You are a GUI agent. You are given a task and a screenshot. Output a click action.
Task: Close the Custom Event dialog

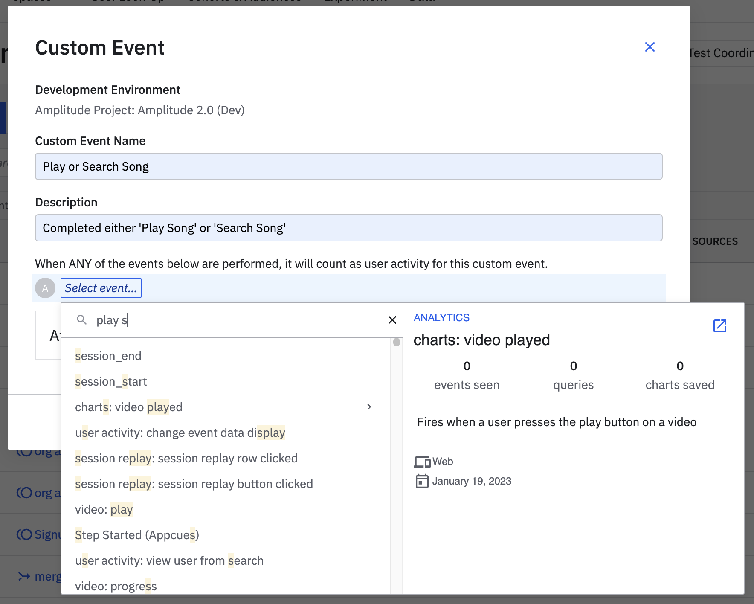coord(650,47)
